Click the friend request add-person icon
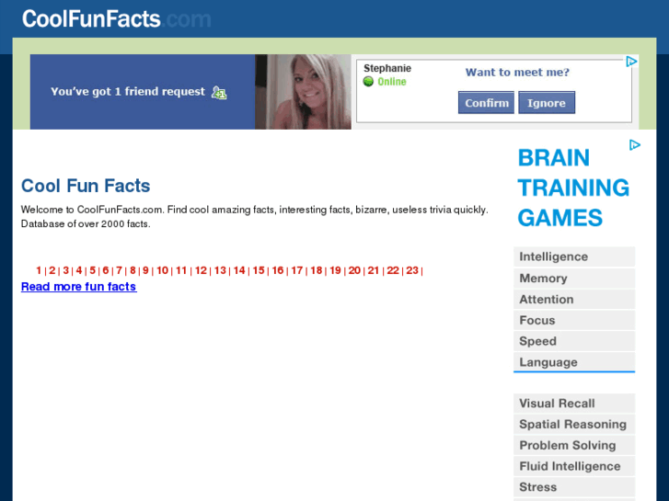This screenshot has width=669, height=501. coord(219,93)
